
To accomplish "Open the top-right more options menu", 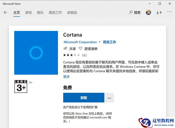I will pos(169,11).
